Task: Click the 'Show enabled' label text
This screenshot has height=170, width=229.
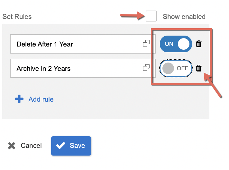Action: [184, 16]
